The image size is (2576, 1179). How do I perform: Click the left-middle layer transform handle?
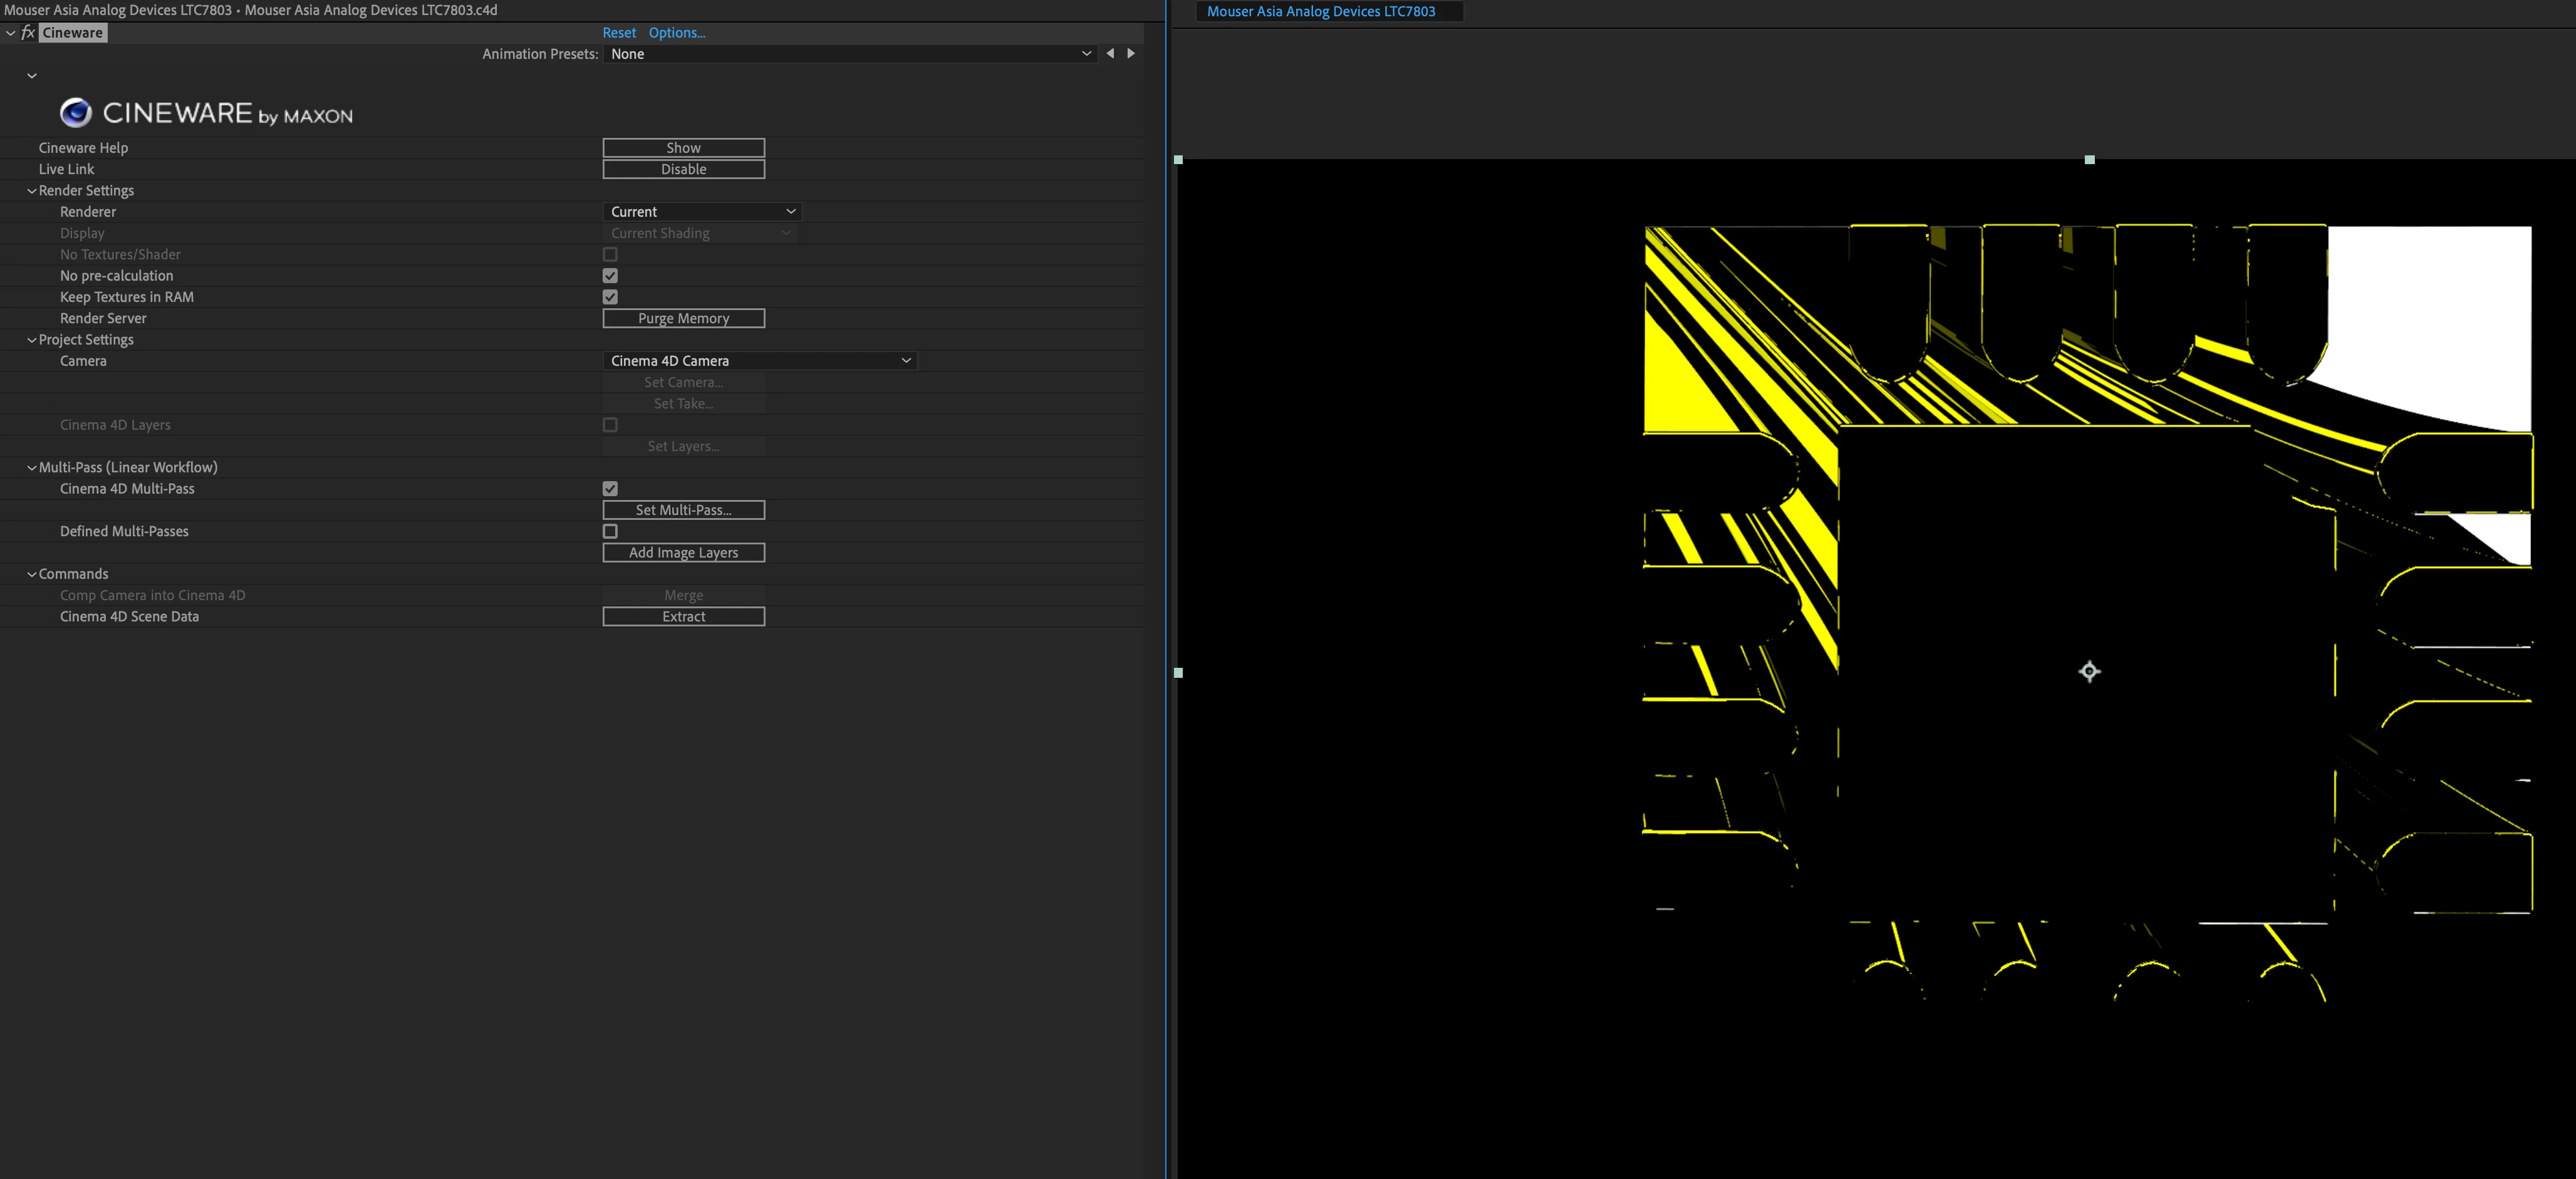[x=1178, y=673]
